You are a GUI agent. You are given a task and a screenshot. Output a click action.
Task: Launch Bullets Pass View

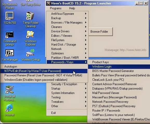tap(119, 75)
